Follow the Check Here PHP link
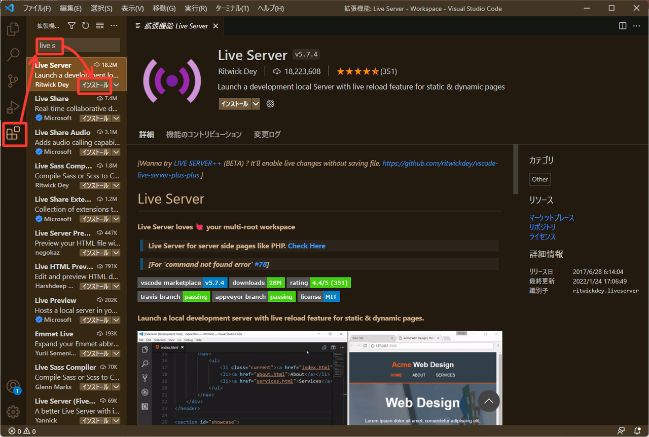This screenshot has height=437, width=649. pyautogui.click(x=307, y=246)
